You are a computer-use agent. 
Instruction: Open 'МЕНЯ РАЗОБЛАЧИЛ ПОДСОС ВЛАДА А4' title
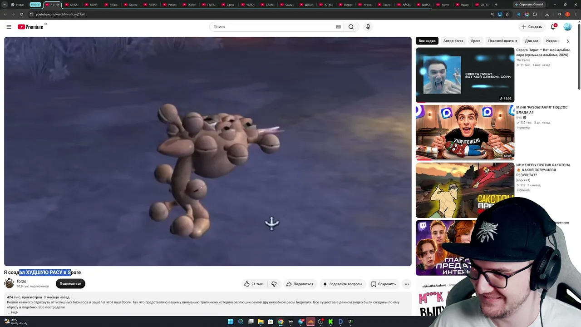click(542, 110)
